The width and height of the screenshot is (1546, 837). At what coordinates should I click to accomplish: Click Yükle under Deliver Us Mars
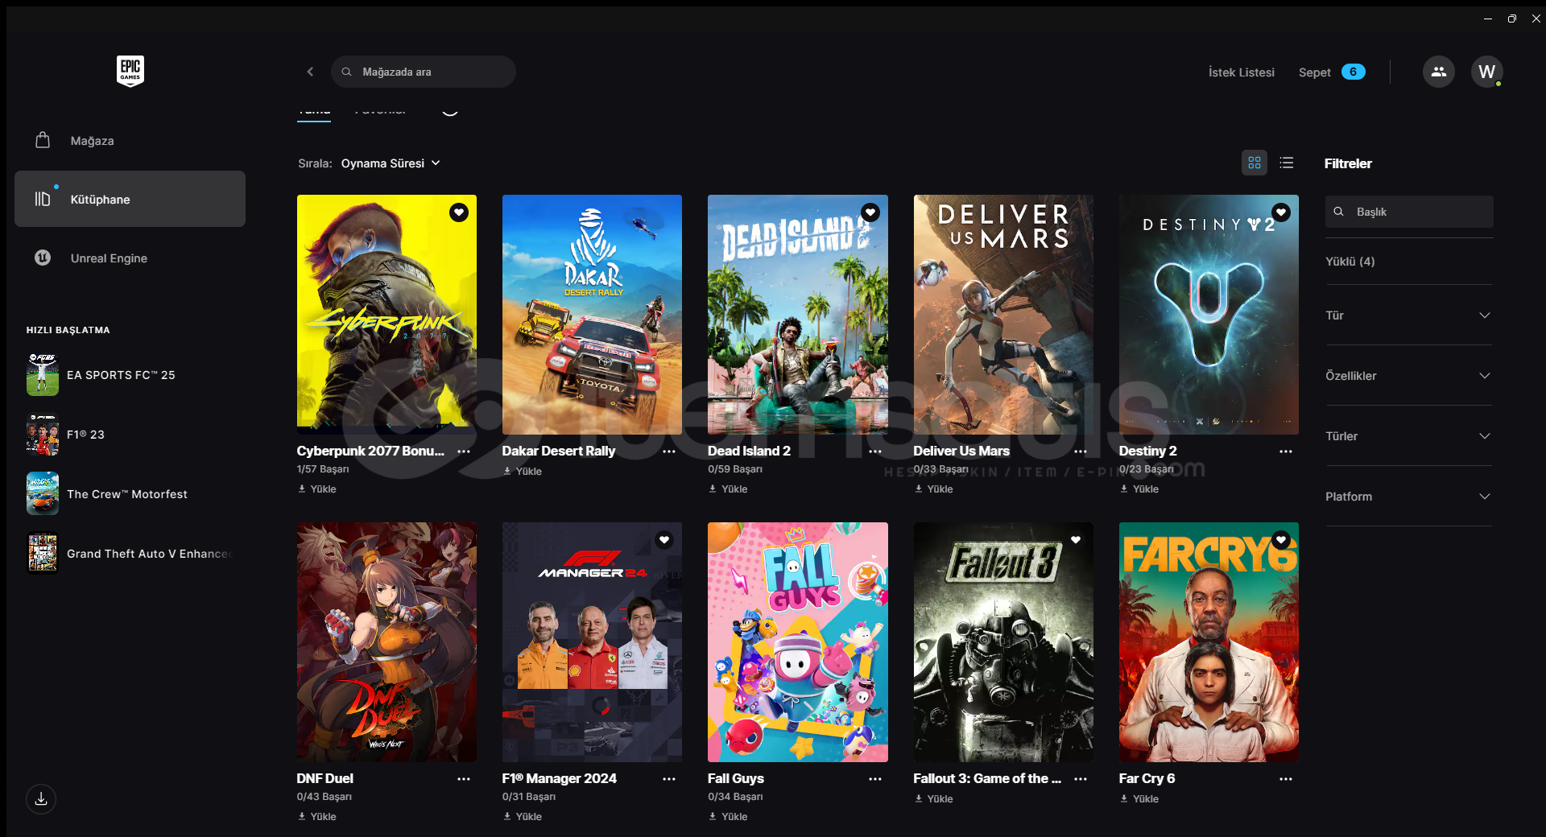click(x=934, y=489)
